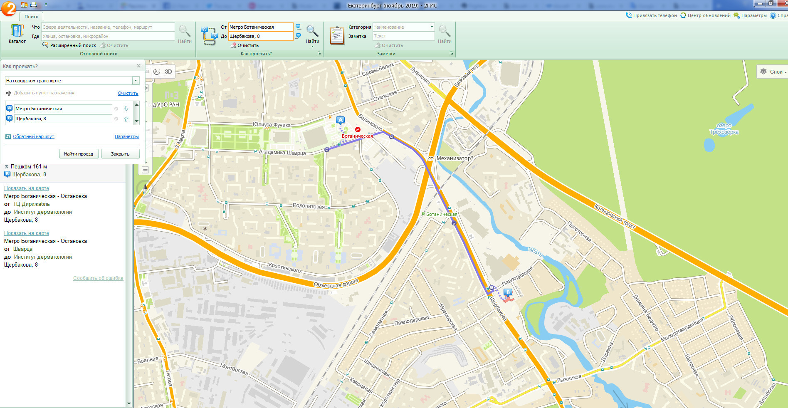Focus the Где location input field
The height and width of the screenshot is (408, 788).
[108, 36]
